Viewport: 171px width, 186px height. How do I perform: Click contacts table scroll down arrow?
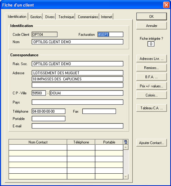[126, 177]
